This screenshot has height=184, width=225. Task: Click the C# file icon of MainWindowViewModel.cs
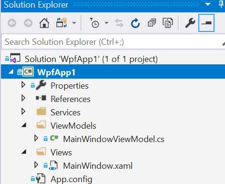pyautogui.click(x=54, y=138)
